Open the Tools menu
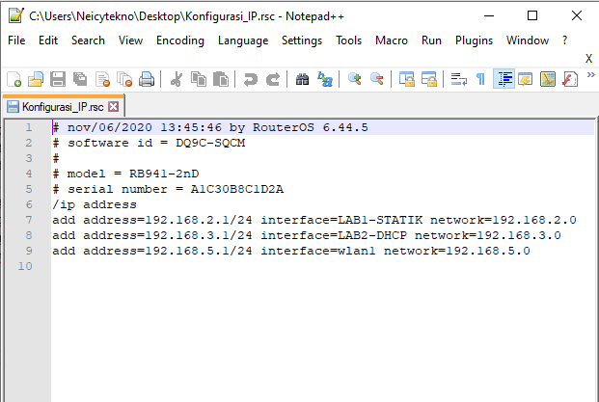 click(x=348, y=40)
